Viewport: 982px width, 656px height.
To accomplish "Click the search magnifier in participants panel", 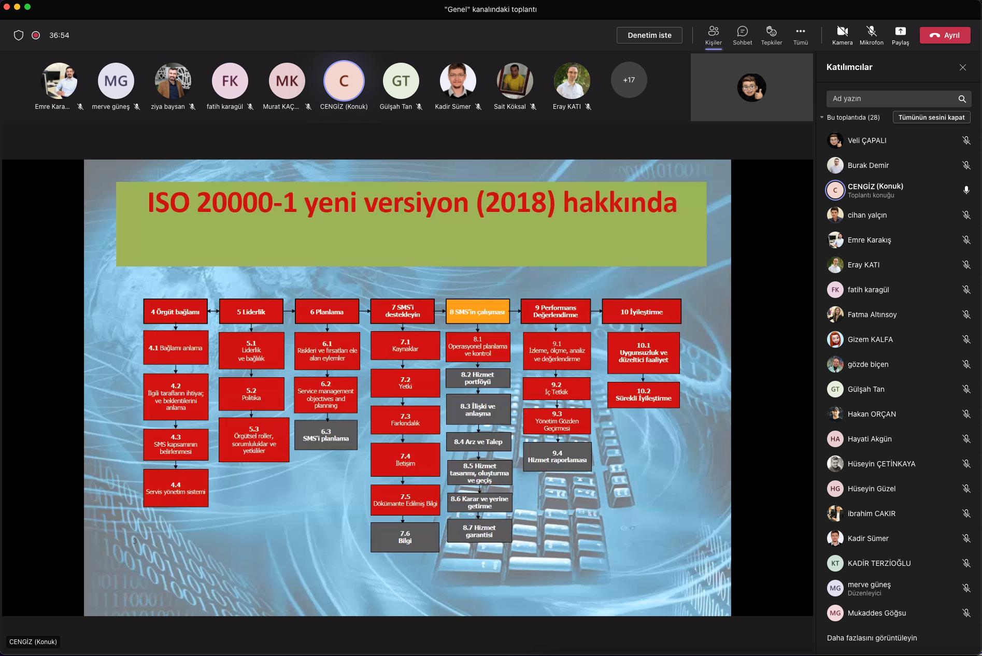I will click(962, 99).
